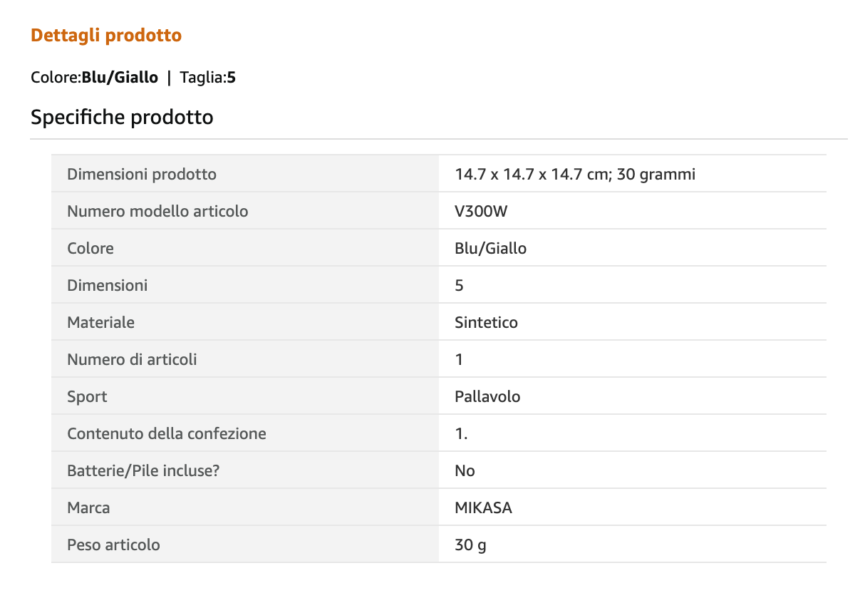Screen dimensions: 865x593
Task: Click the Batterie/Pile incluse? label
Action: [x=140, y=470]
